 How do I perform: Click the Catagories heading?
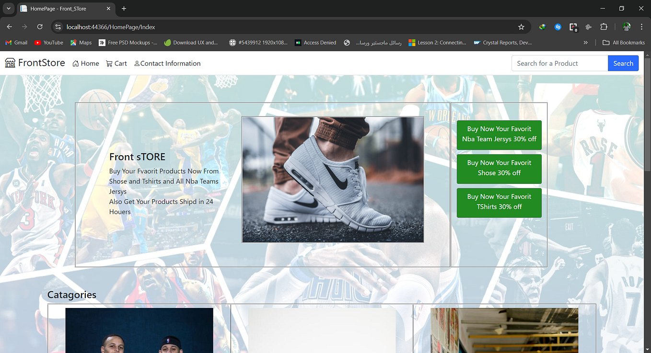click(72, 295)
